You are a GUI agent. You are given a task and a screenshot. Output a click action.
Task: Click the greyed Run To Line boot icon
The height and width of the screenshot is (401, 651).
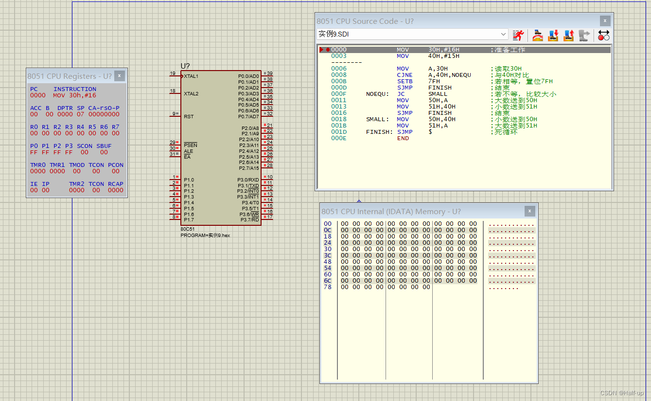coord(584,35)
